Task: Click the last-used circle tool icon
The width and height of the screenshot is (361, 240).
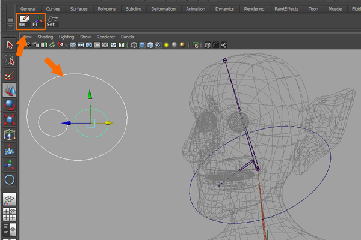Action: tap(10, 179)
